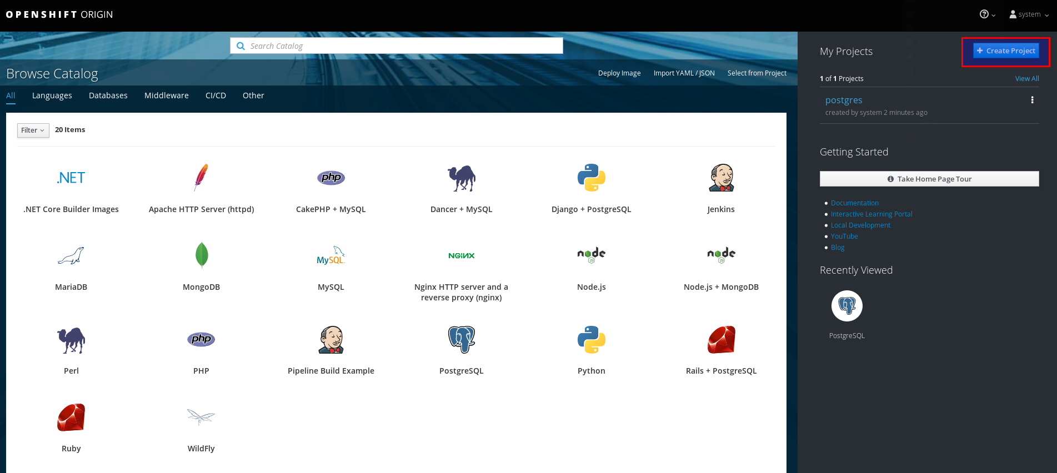Screen dimensions: 1057x473
Task: Click Take Home Page Tour button
Action: (x=929, y=179)
